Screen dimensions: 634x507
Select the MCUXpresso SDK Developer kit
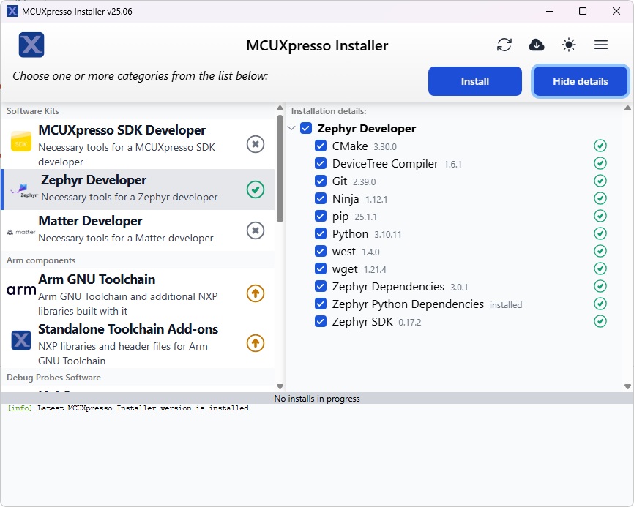138,144
